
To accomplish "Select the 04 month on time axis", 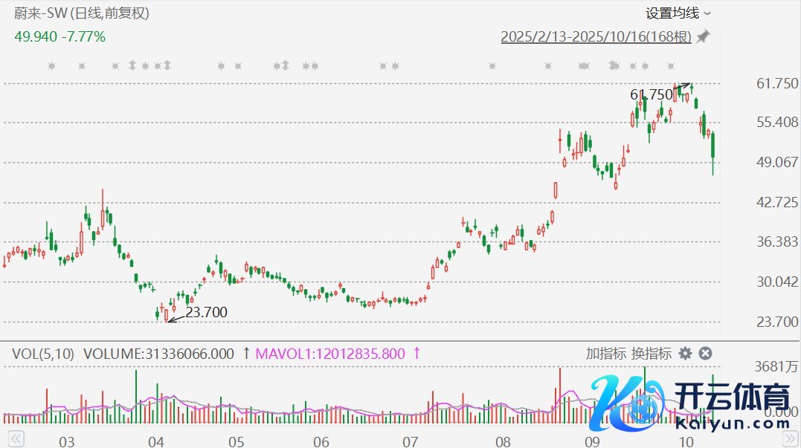I will click(155, 442).
